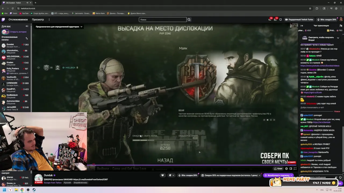Image resolution: width=344 pixels, height=193 pixels.
Task: Open Goose_ru channel in the sidebar
Action: click(x=15, y=184)
